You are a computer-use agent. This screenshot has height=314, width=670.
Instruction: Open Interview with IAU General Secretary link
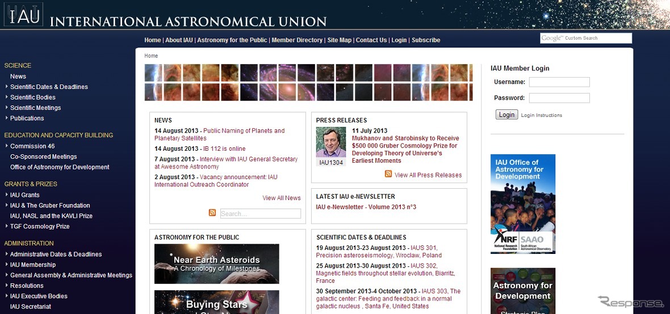click(226, 163)
